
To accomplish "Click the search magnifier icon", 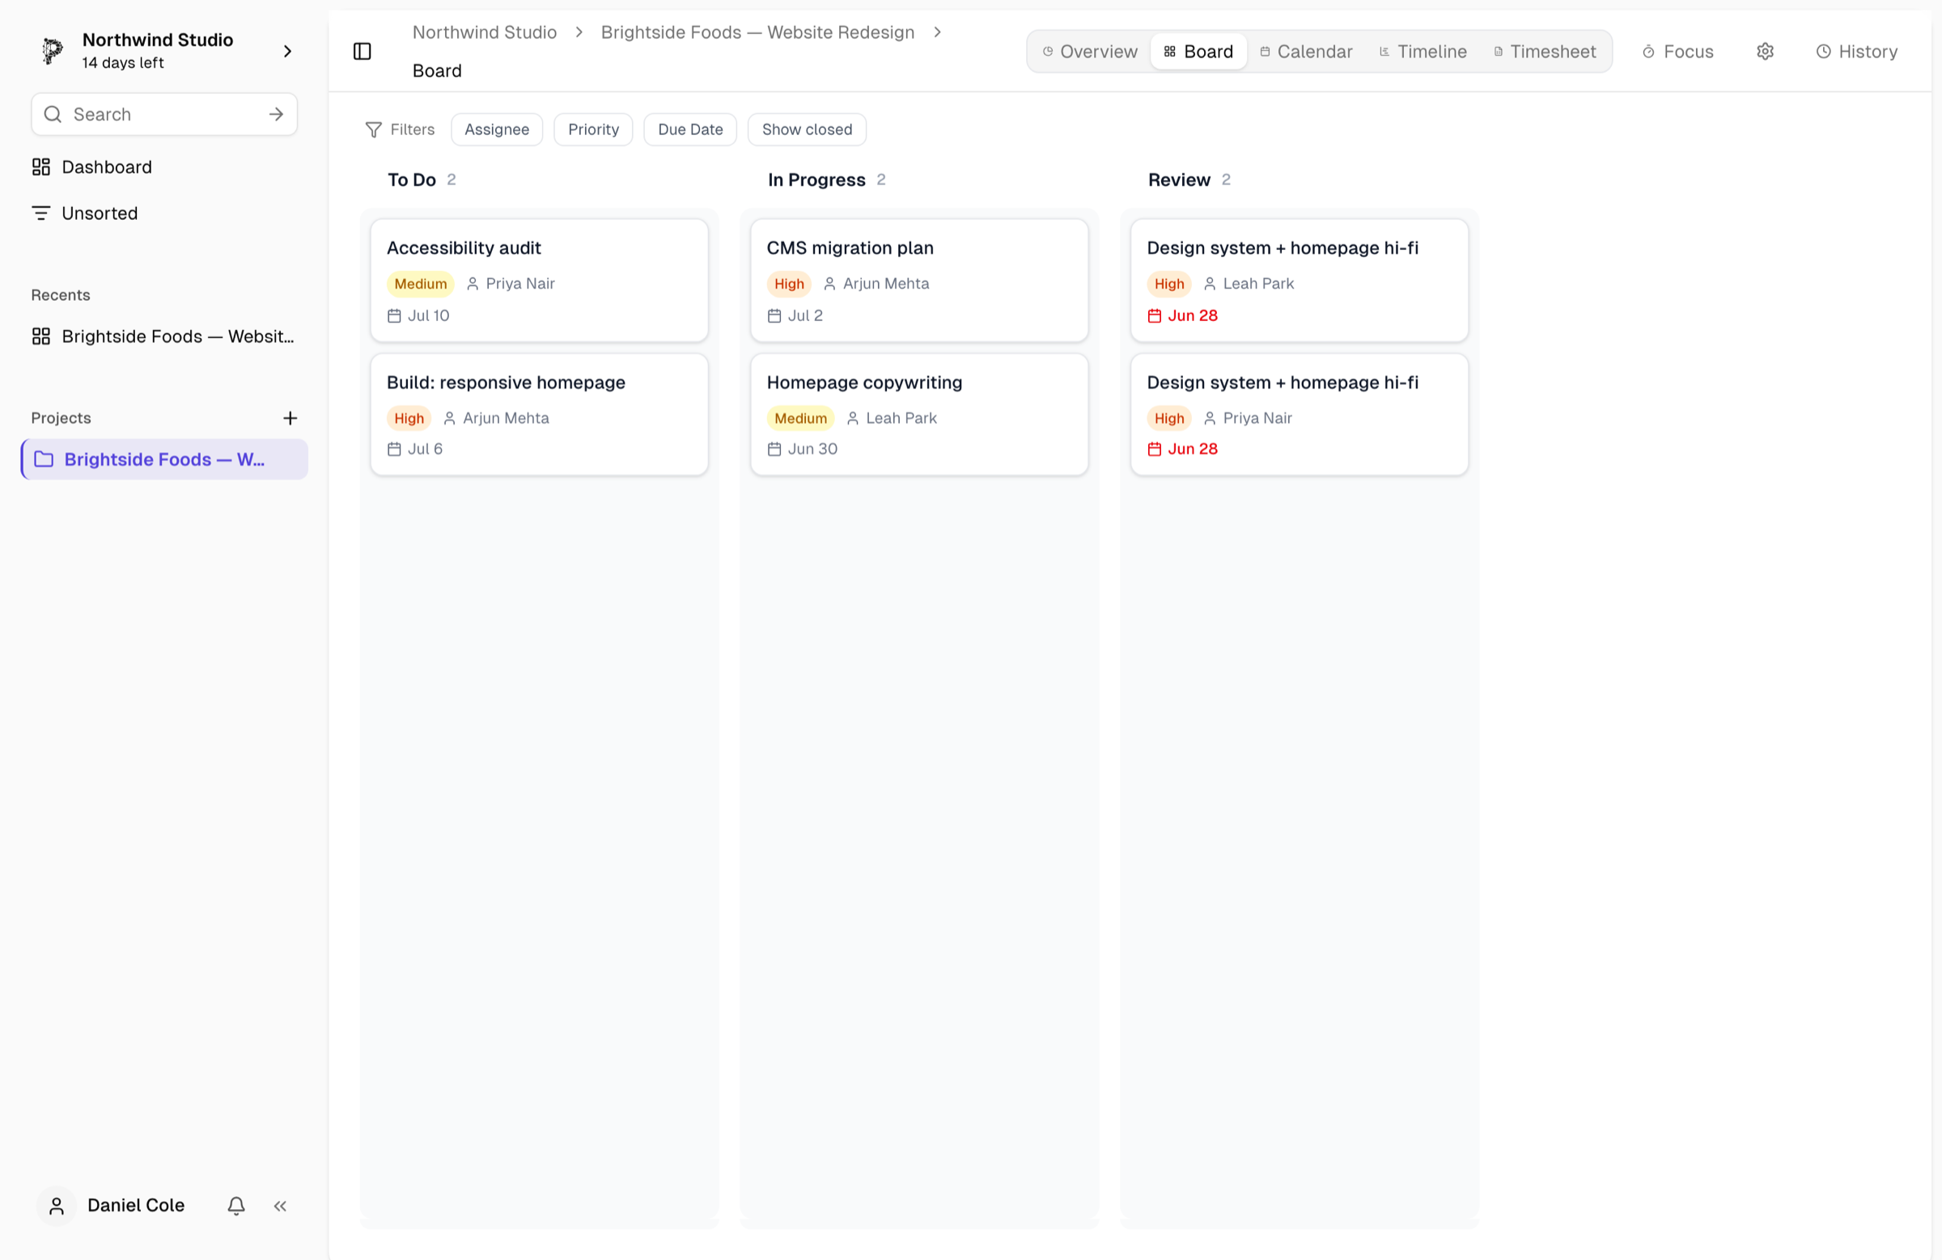I will point(53,114).
